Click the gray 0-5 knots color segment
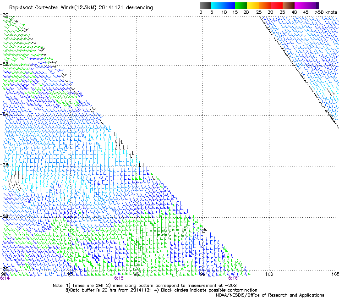This screenshot has height=298, width=339. (x=205, y=6)
